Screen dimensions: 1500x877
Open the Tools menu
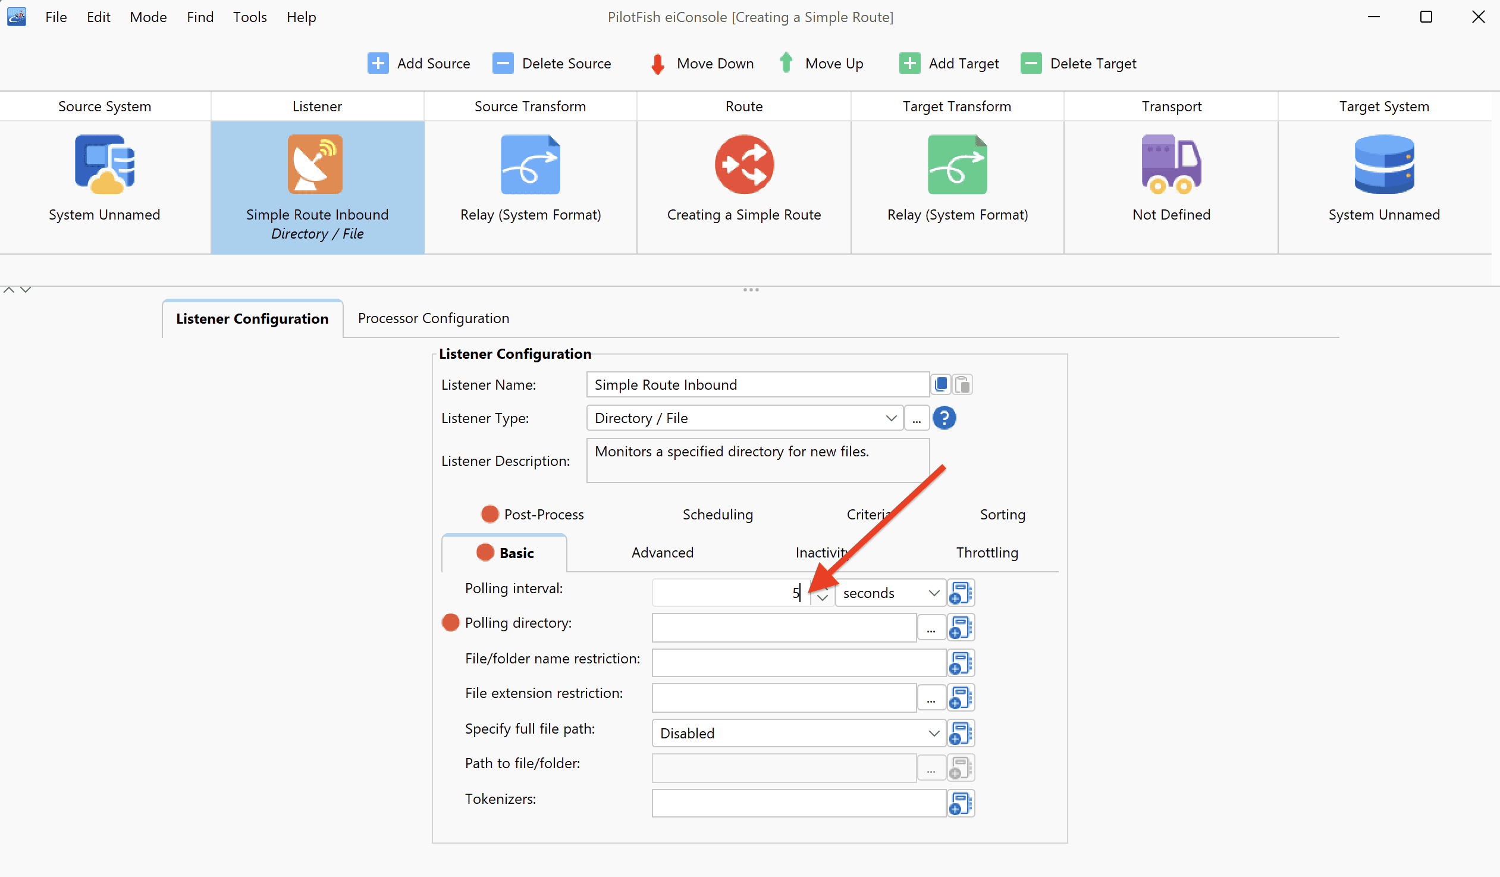click(249, 17)
